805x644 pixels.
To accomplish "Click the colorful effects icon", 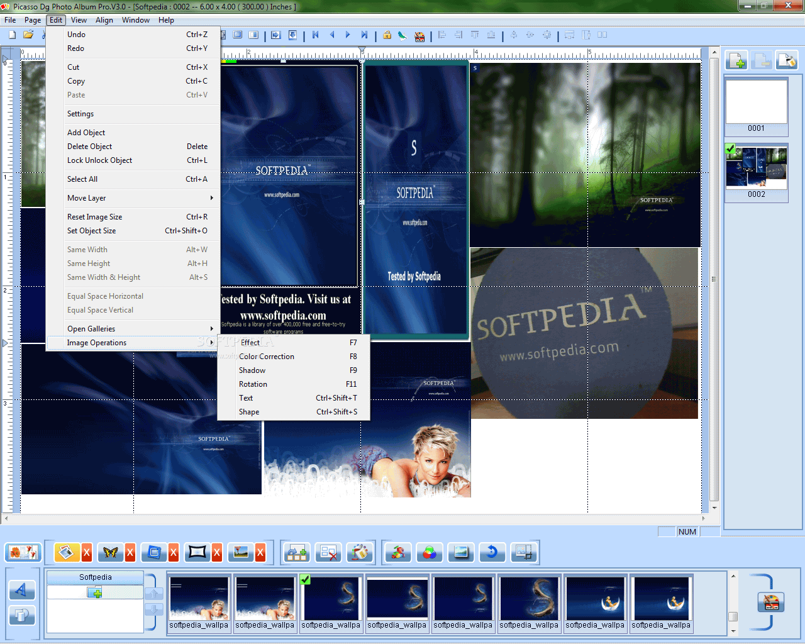I will coord(397,552).
